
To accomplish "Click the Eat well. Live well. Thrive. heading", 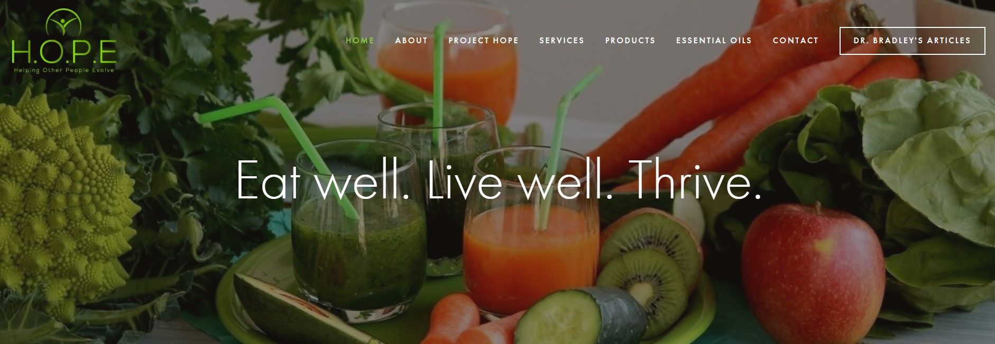I will [499, 180].
